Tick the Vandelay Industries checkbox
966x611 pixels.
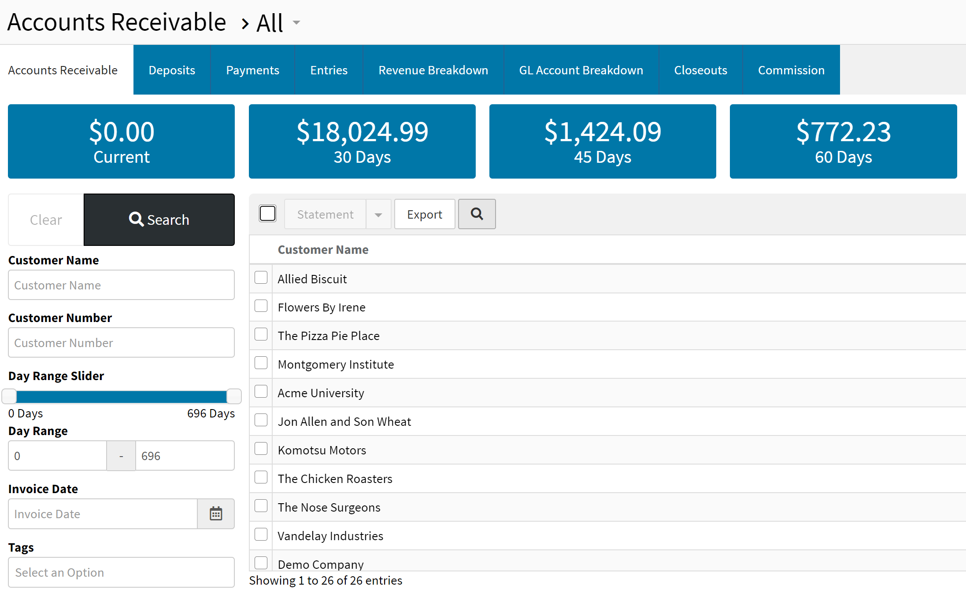pyautogui.click(x=261, y=535)
